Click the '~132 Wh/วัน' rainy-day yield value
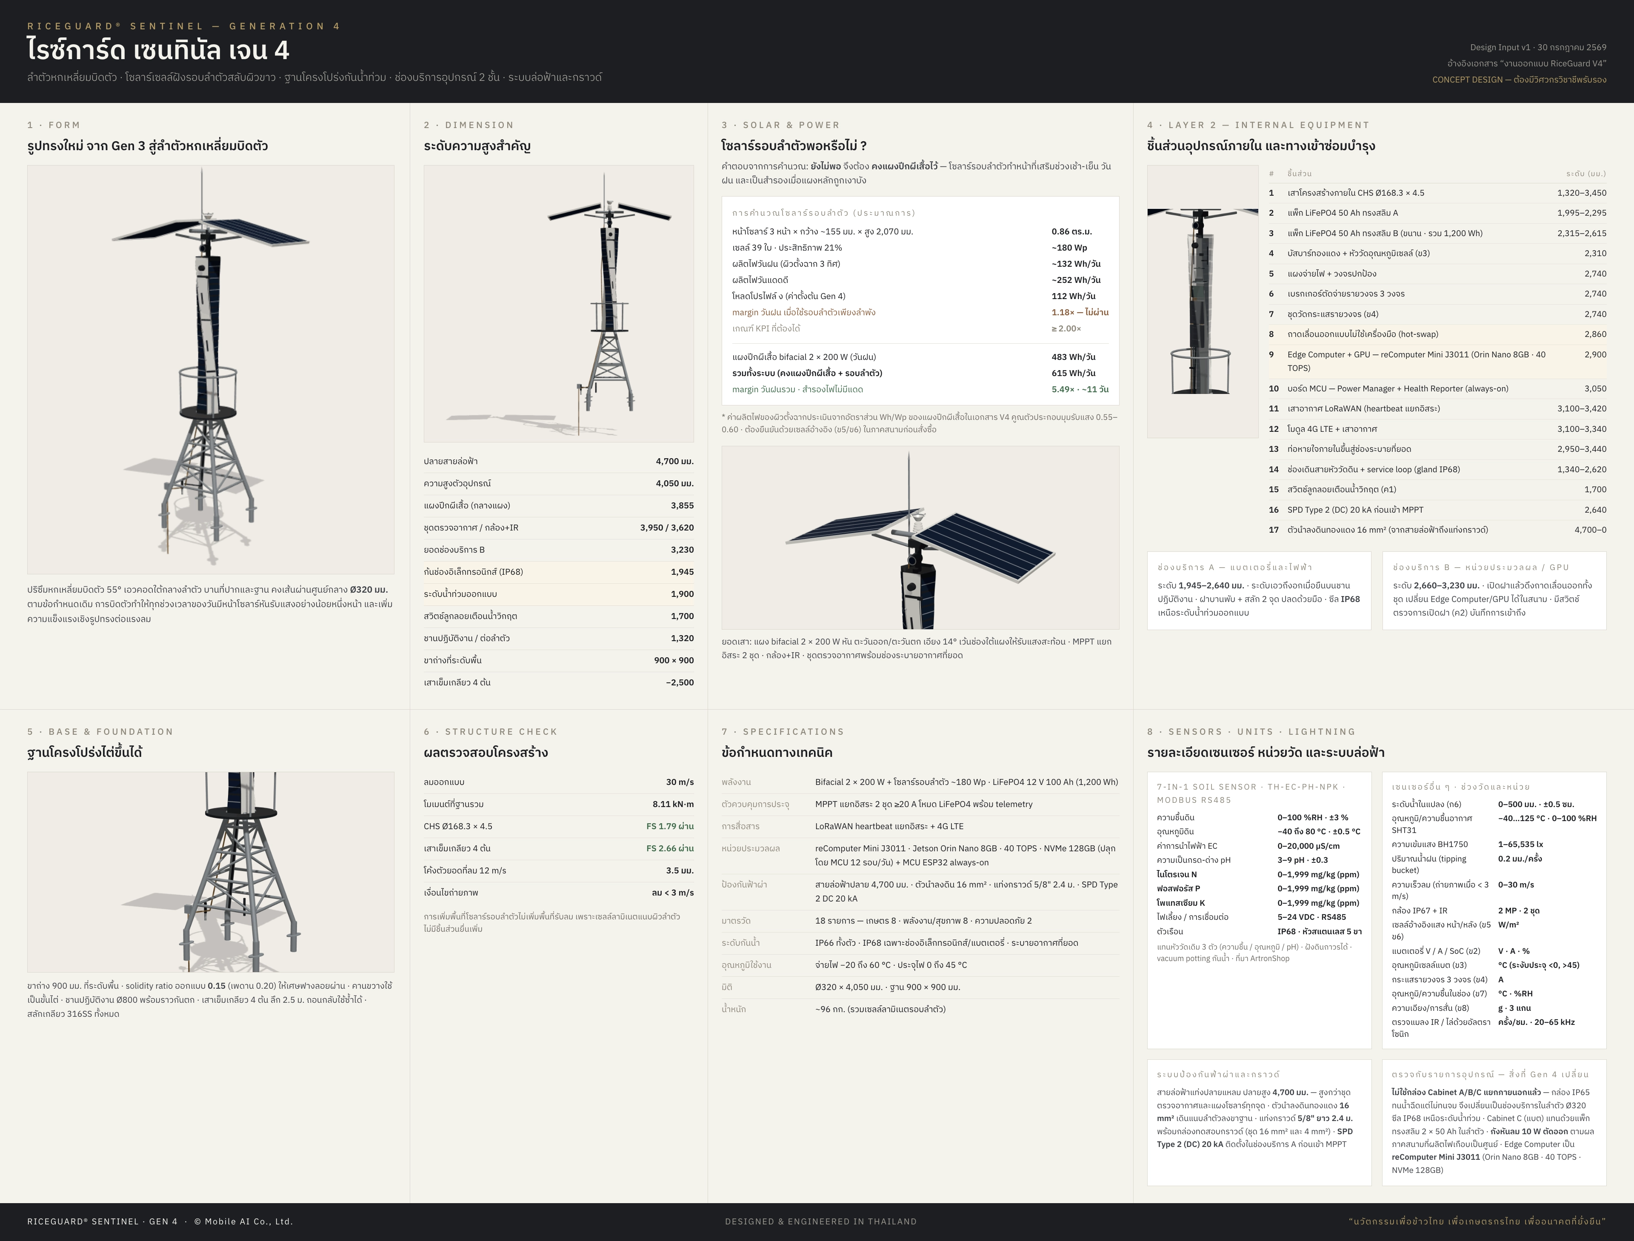1634x1241 pixels. coord(1076,265)
